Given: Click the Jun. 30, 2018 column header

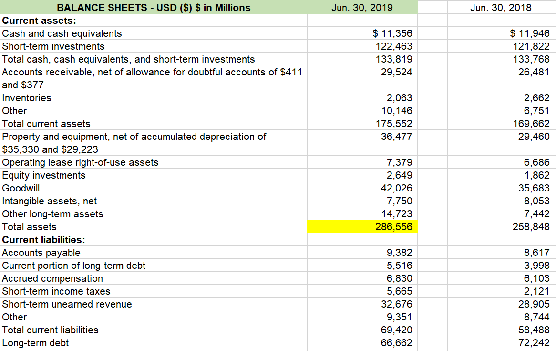Looking at the screenshot, I should [x=501, y=8].
